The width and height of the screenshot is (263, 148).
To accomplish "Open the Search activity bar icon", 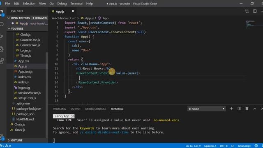I will click(x=1, y=24).
